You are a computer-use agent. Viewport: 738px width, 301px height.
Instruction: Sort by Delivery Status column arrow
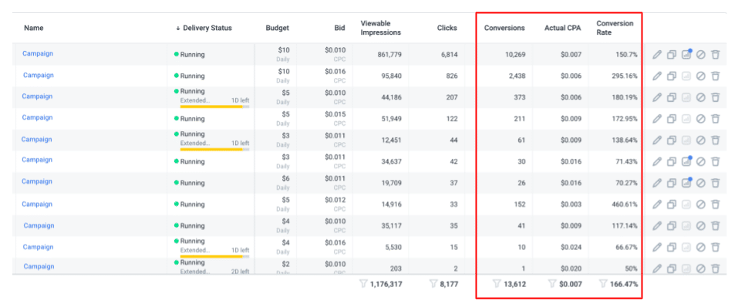click(x=178, y=29)
